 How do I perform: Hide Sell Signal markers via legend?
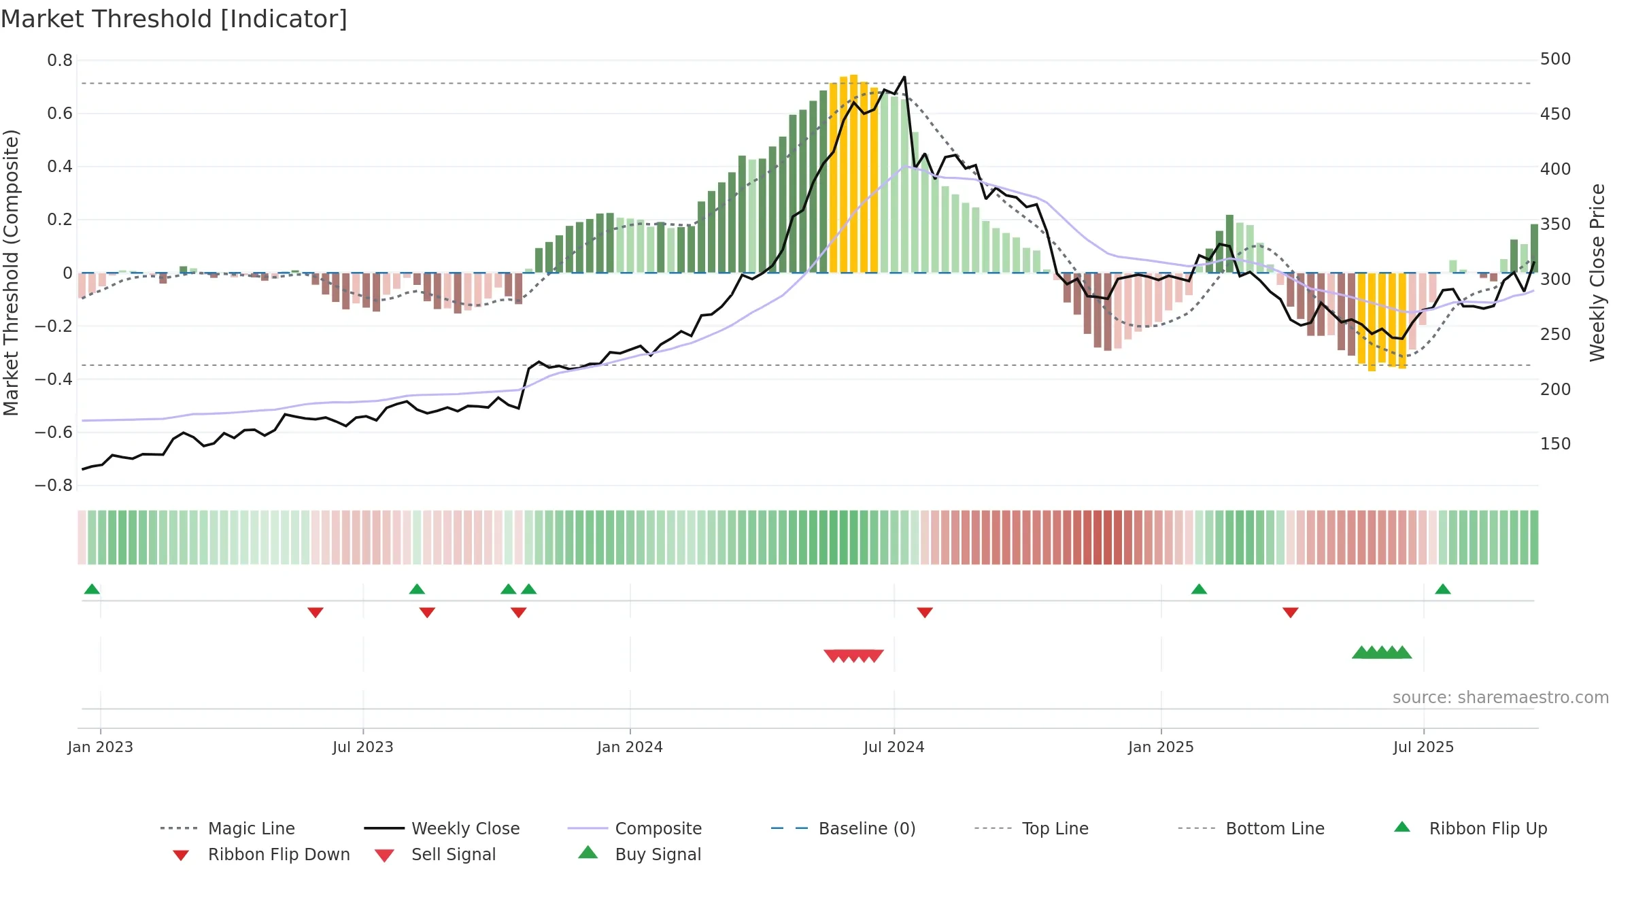coord(435,854)
